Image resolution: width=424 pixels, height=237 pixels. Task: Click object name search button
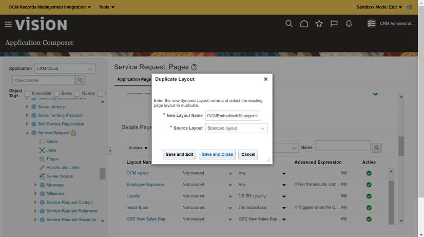tap(80, 80)
